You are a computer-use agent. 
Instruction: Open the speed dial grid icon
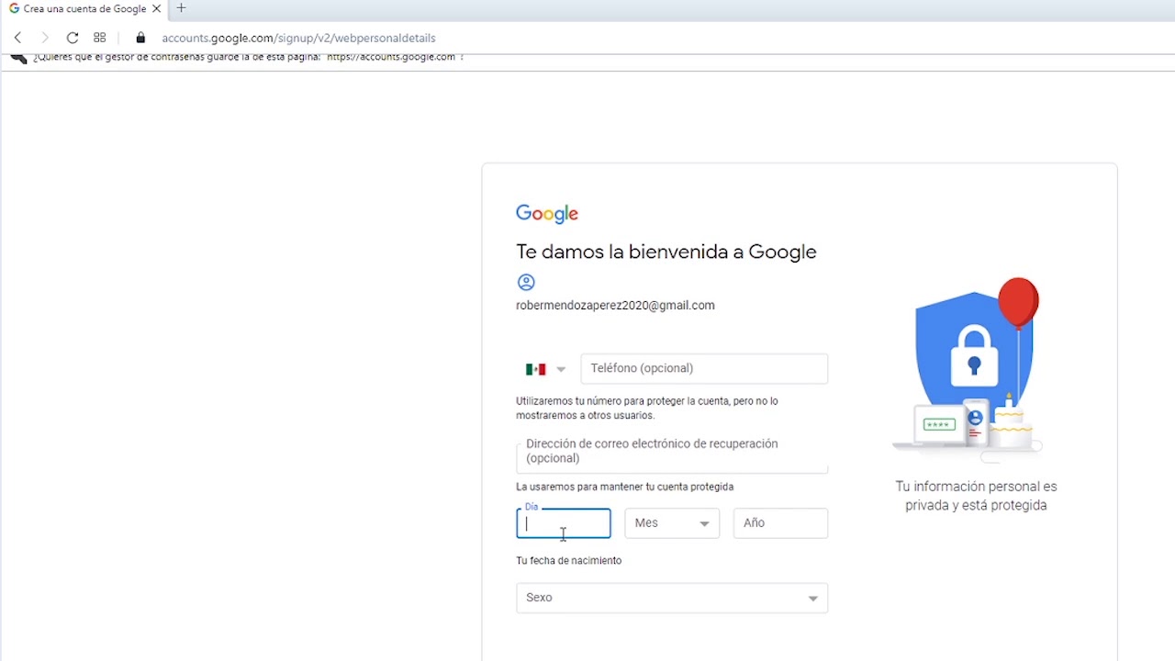(100, 38)
